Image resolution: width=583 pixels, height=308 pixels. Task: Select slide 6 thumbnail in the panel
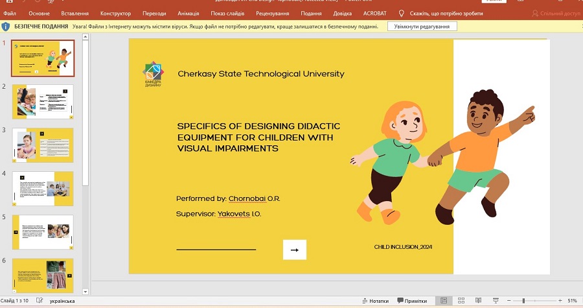pyautogui.click(x=43, y=276)
